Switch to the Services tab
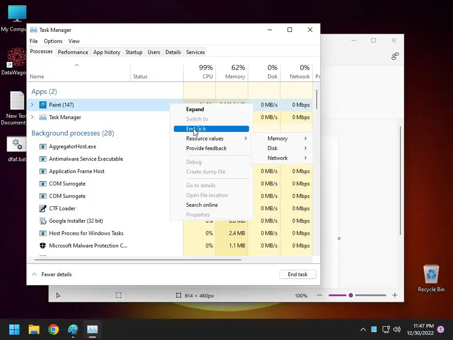The width and height of the screenshot is (453, 340). pos(195,52)
